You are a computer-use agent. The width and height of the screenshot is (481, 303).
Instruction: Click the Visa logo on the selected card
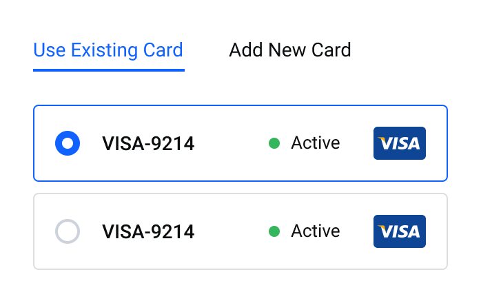[400, 143]
